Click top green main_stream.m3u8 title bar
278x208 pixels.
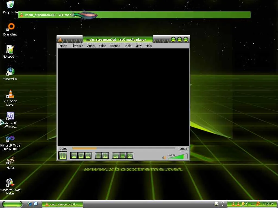(134, 15)
